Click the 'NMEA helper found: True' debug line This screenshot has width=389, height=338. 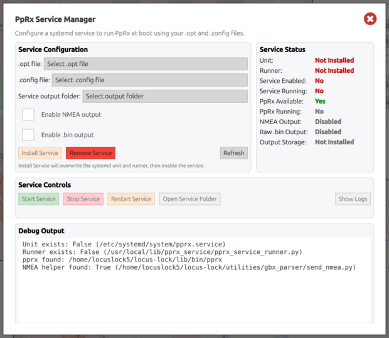[x=189, y=267]
